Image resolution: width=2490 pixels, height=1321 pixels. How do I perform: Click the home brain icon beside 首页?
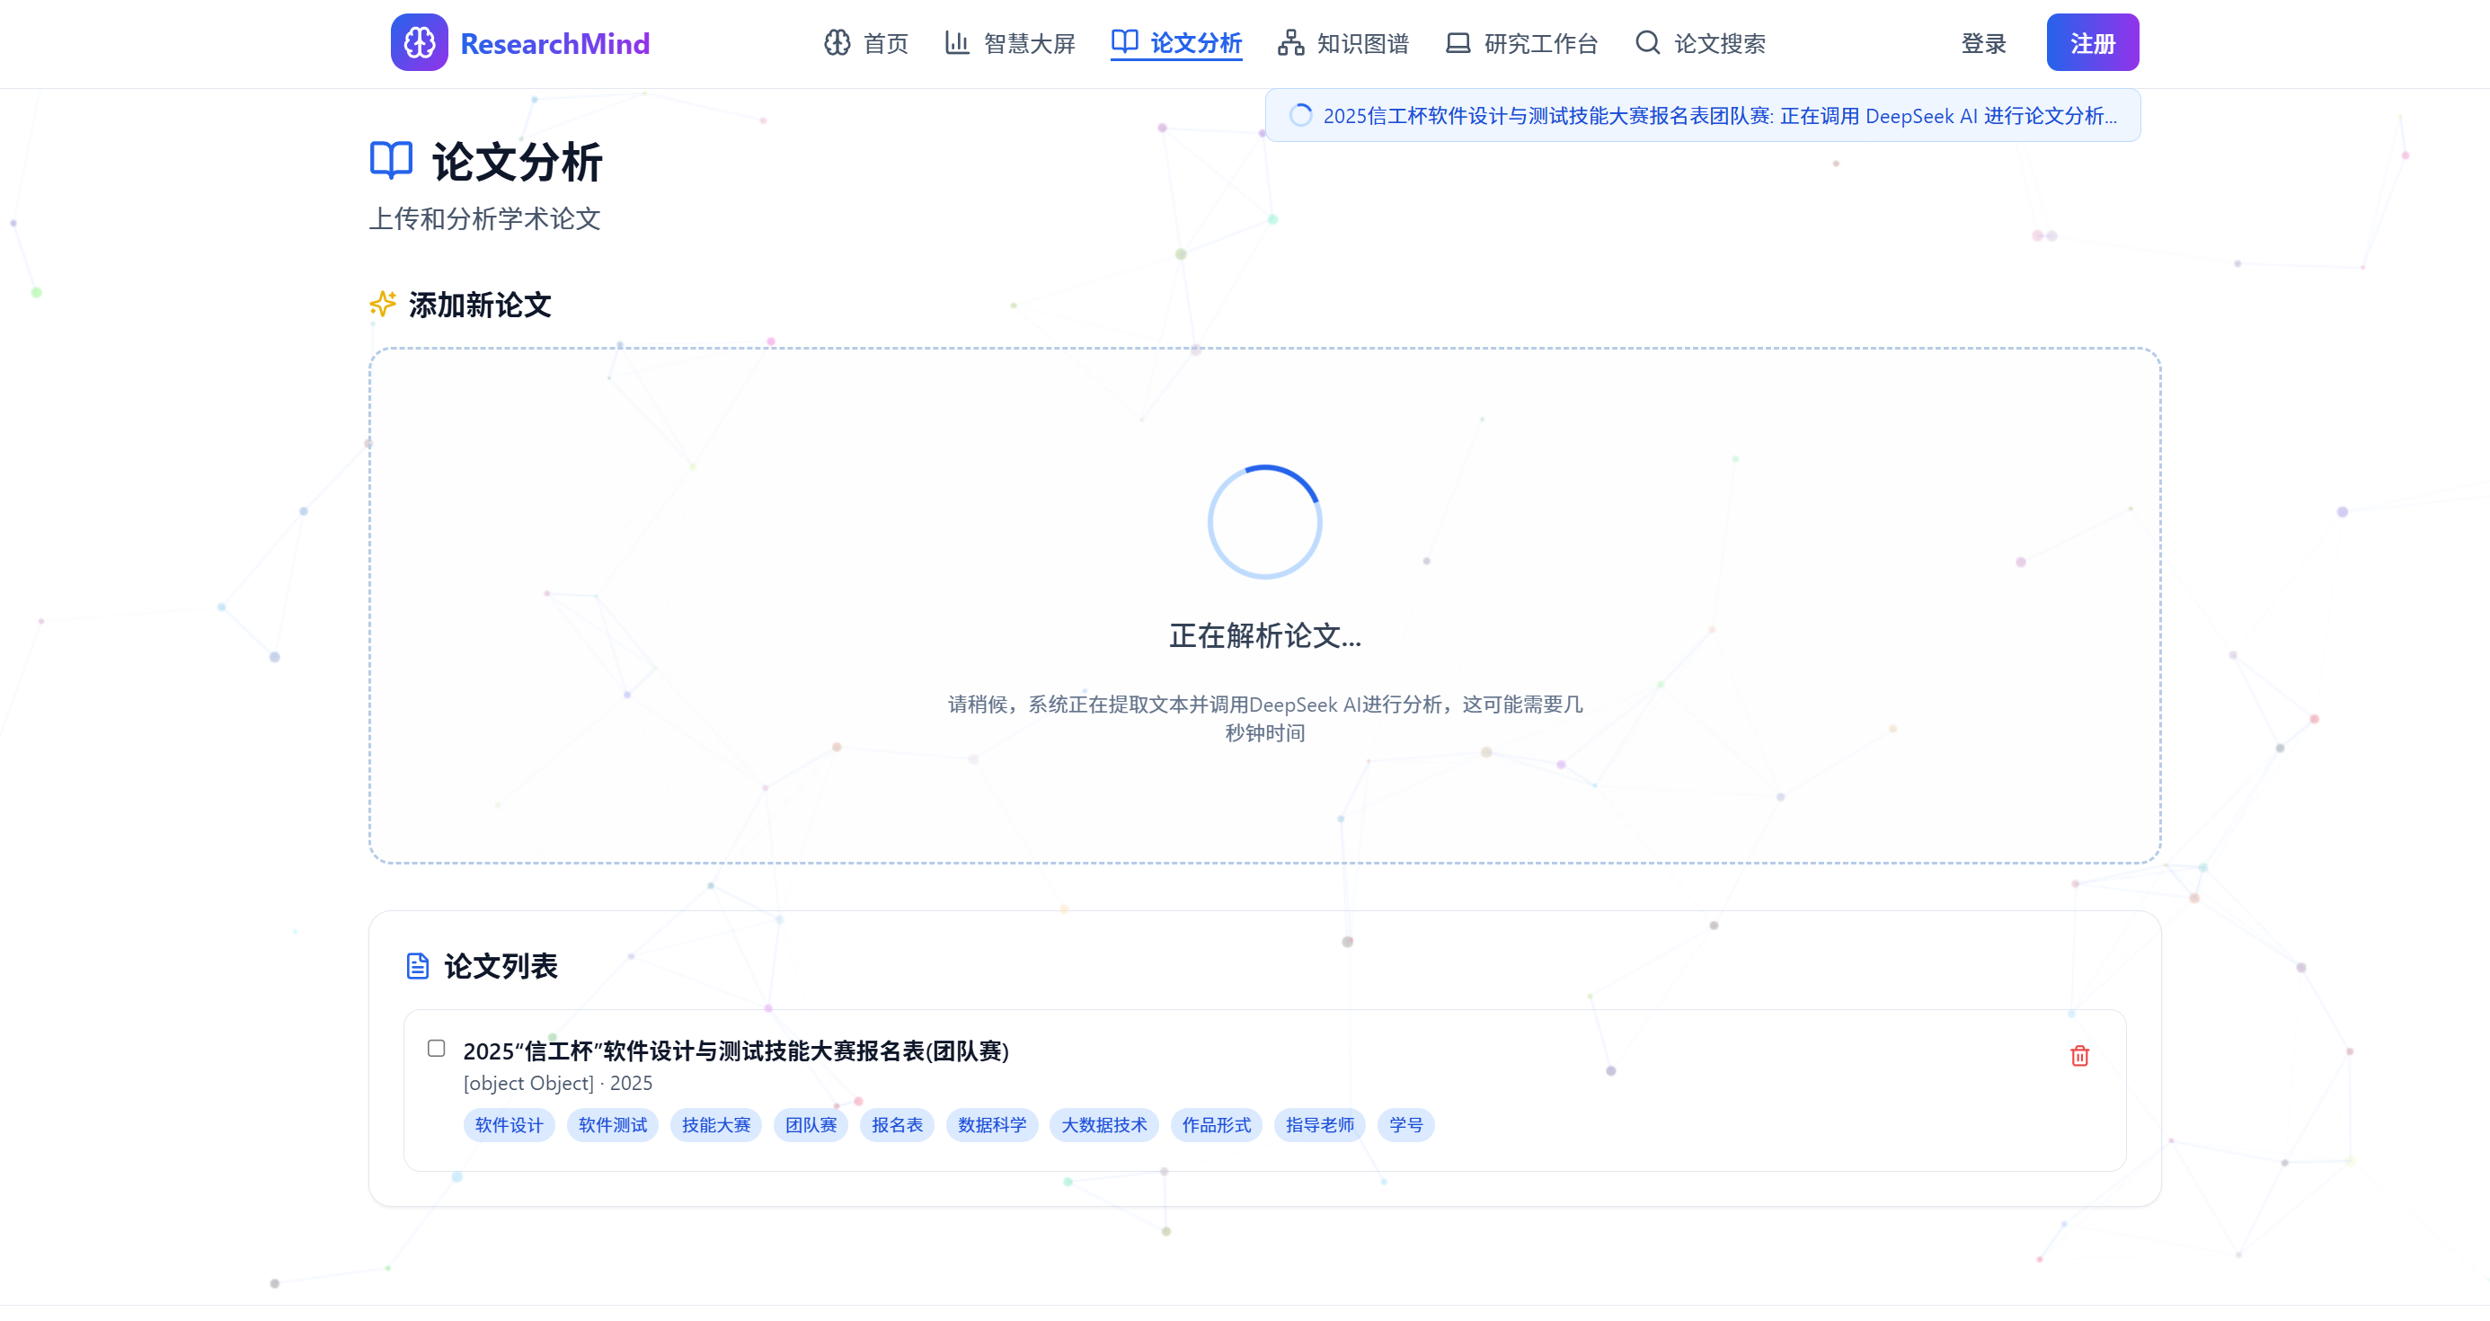tap(837, 42)
